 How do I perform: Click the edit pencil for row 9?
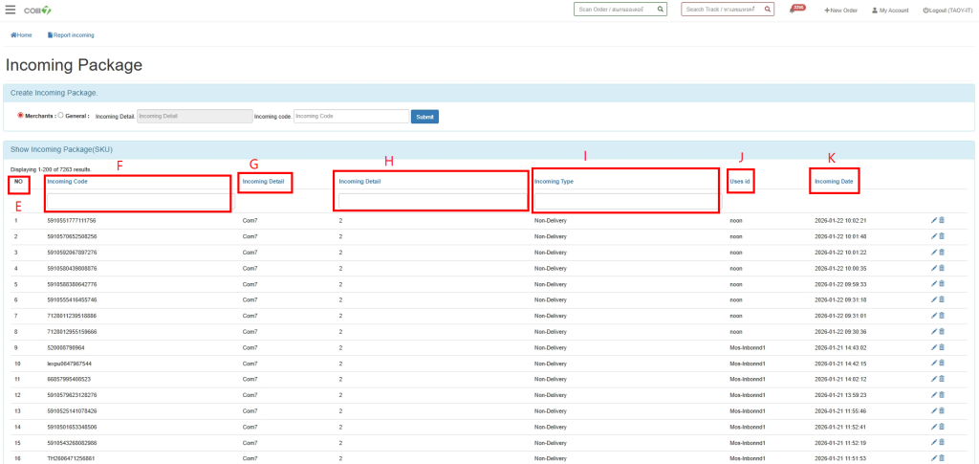pos(934,346)
